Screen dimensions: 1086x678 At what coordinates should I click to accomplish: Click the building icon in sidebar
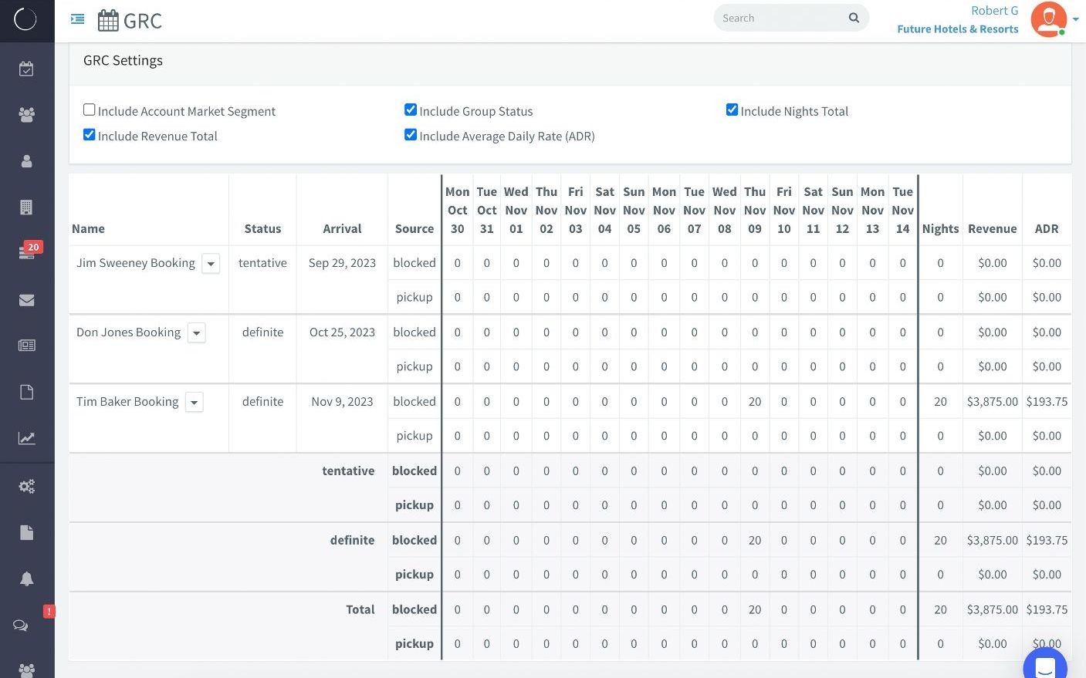(x=26, y=207)
